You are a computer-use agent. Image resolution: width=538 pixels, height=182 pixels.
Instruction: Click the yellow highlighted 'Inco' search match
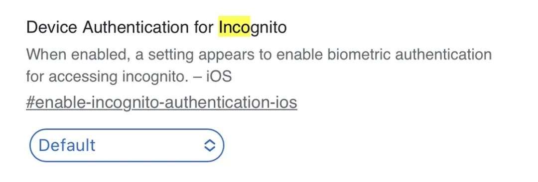(x=235, y=27)
